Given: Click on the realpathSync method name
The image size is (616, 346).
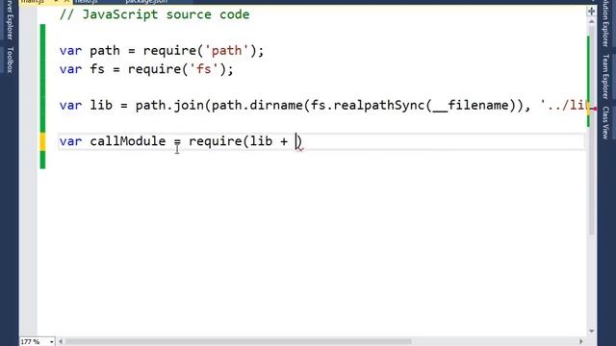Looking at the screenshot, I should coord(379,105).
